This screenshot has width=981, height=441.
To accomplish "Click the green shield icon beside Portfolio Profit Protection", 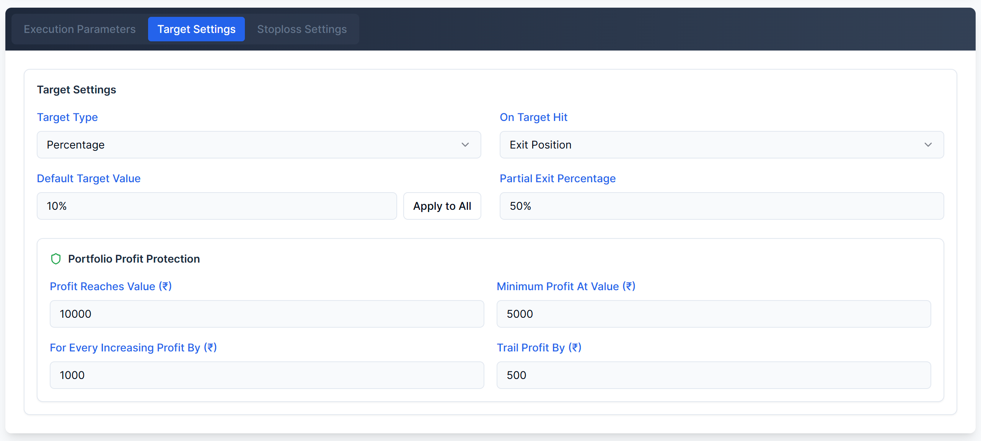I will (x=56, y=259).
